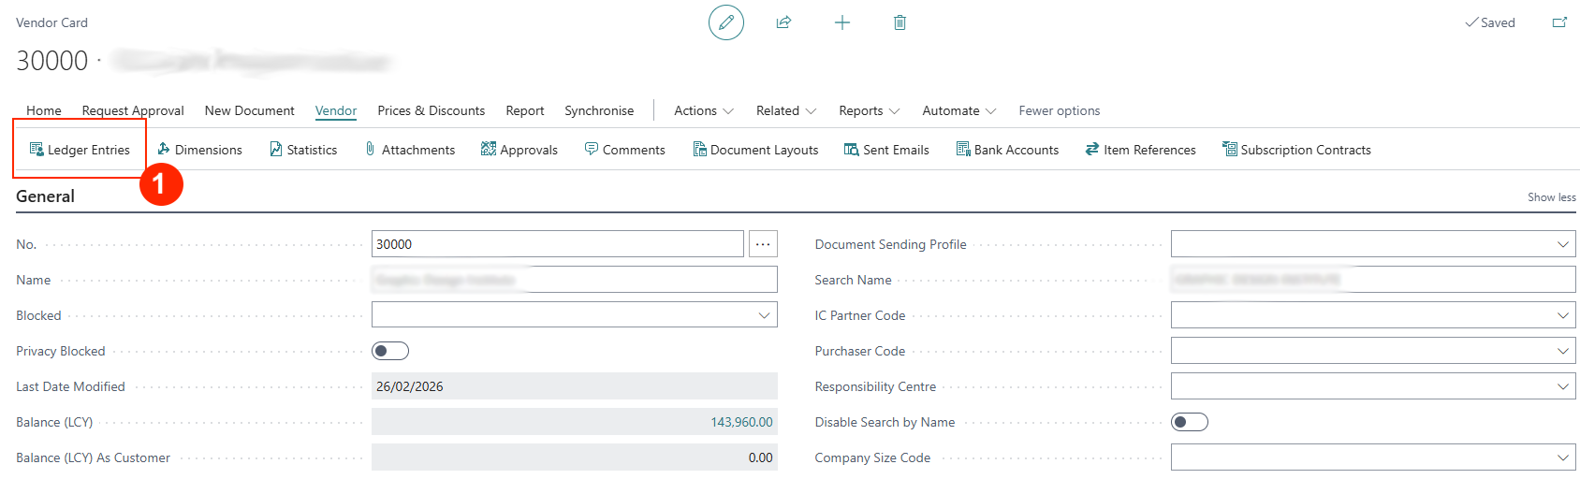Screen dimensions: 1580x479
Task: Open Attachments paperclip action
Action: click(410, 150)
